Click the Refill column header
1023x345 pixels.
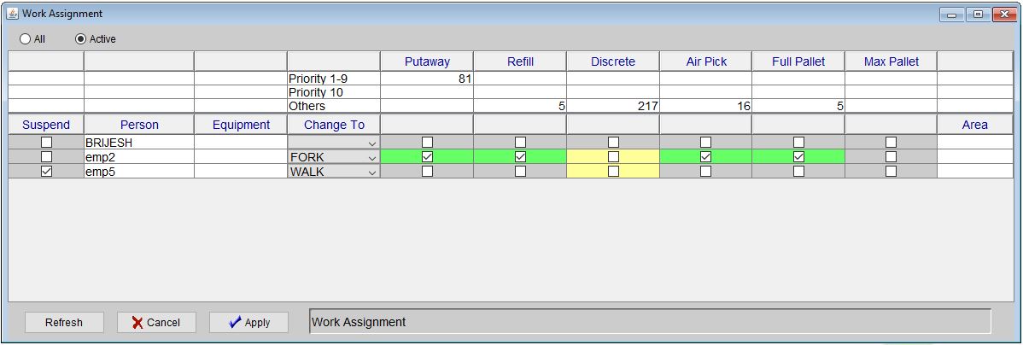520,61
